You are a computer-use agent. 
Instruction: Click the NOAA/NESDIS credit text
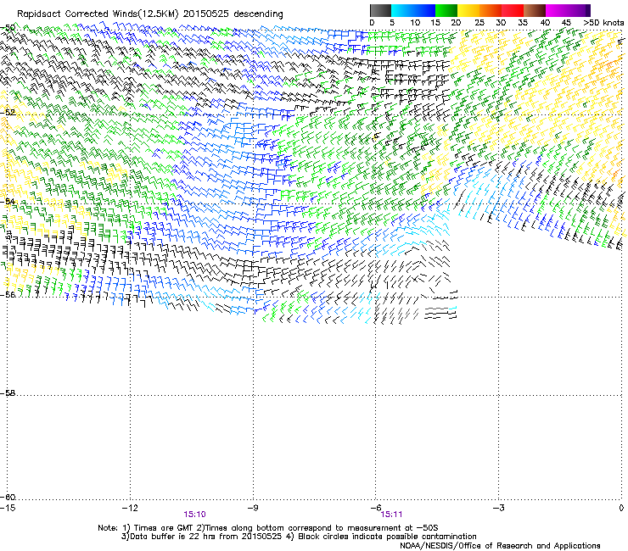click(x=500, y=546)
